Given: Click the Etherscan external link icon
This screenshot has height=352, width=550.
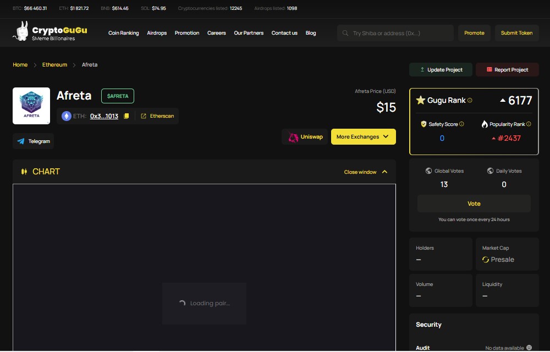Looking at the screenshot, I should (x=144, y=116).
